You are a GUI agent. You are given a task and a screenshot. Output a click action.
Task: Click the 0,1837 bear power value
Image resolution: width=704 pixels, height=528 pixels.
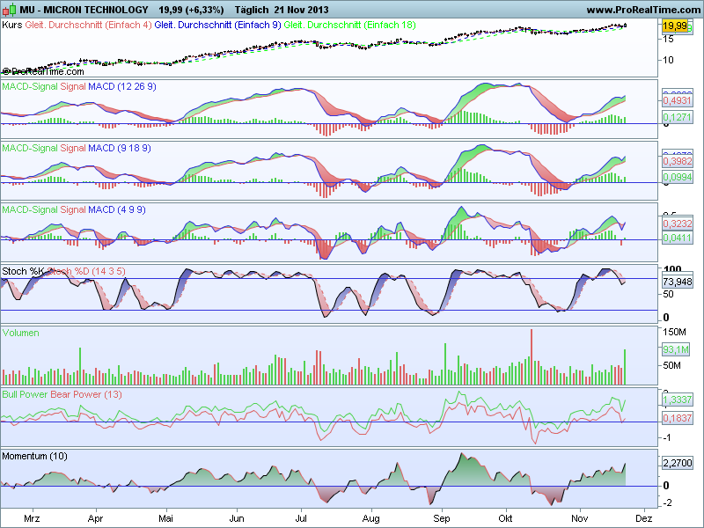(x=677, y=418)
